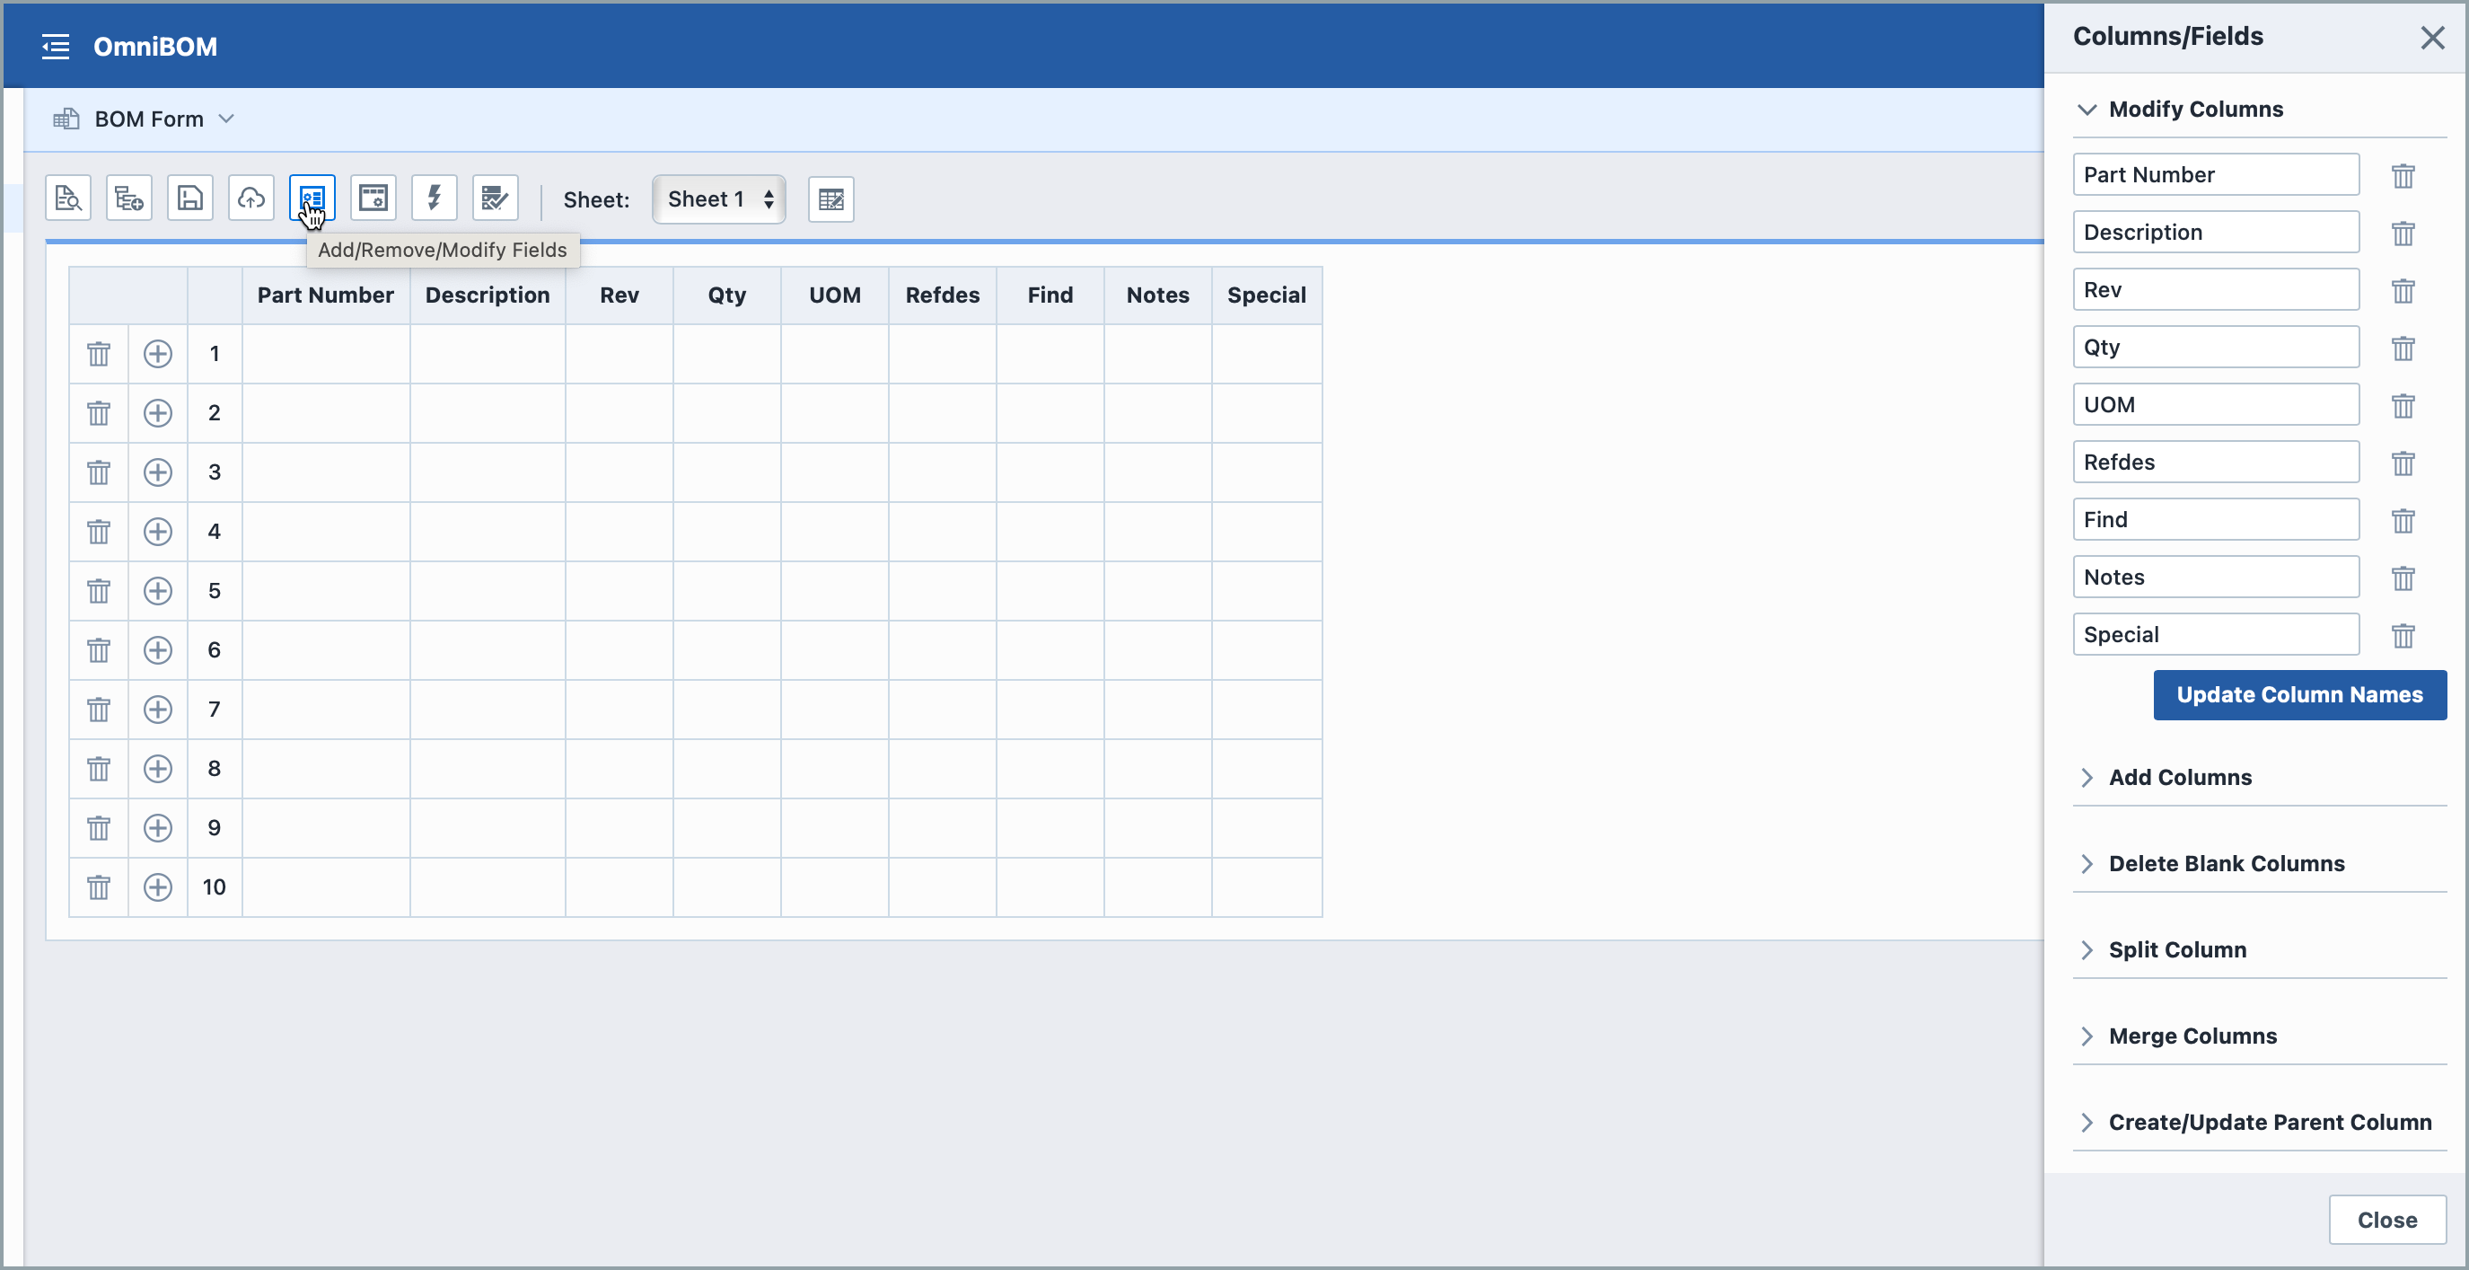
Task: Click the window settings toolbar icon
Action: coord(373,198)
